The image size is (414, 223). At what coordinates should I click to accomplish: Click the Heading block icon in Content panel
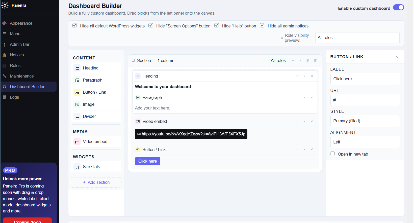77,68
